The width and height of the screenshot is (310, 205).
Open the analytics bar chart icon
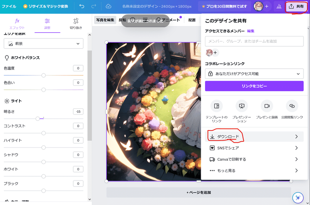click(279, 6)
